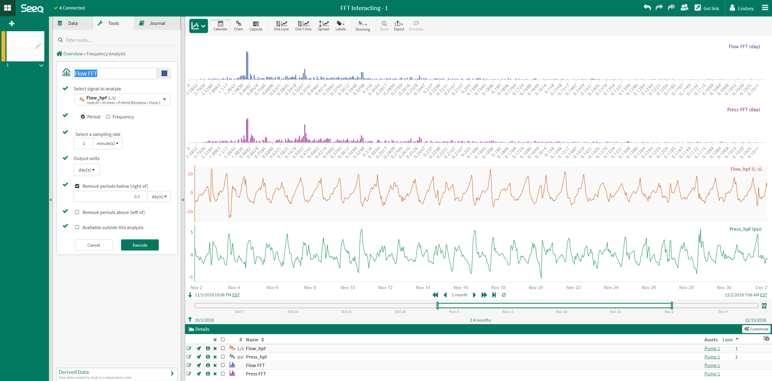Click the undo arrow in header
Image resolution: width=772 pixels, height=381 pixels.
point(647,8)
